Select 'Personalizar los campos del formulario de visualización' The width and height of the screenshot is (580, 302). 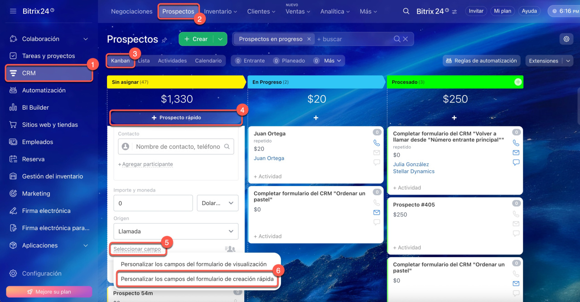[193, 264]
